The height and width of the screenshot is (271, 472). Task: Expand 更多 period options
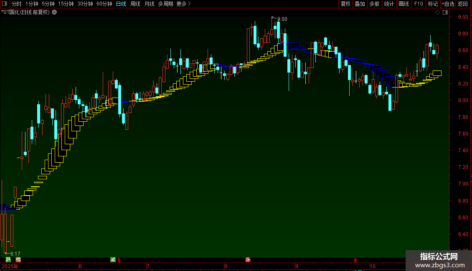[x=184, y=4]
